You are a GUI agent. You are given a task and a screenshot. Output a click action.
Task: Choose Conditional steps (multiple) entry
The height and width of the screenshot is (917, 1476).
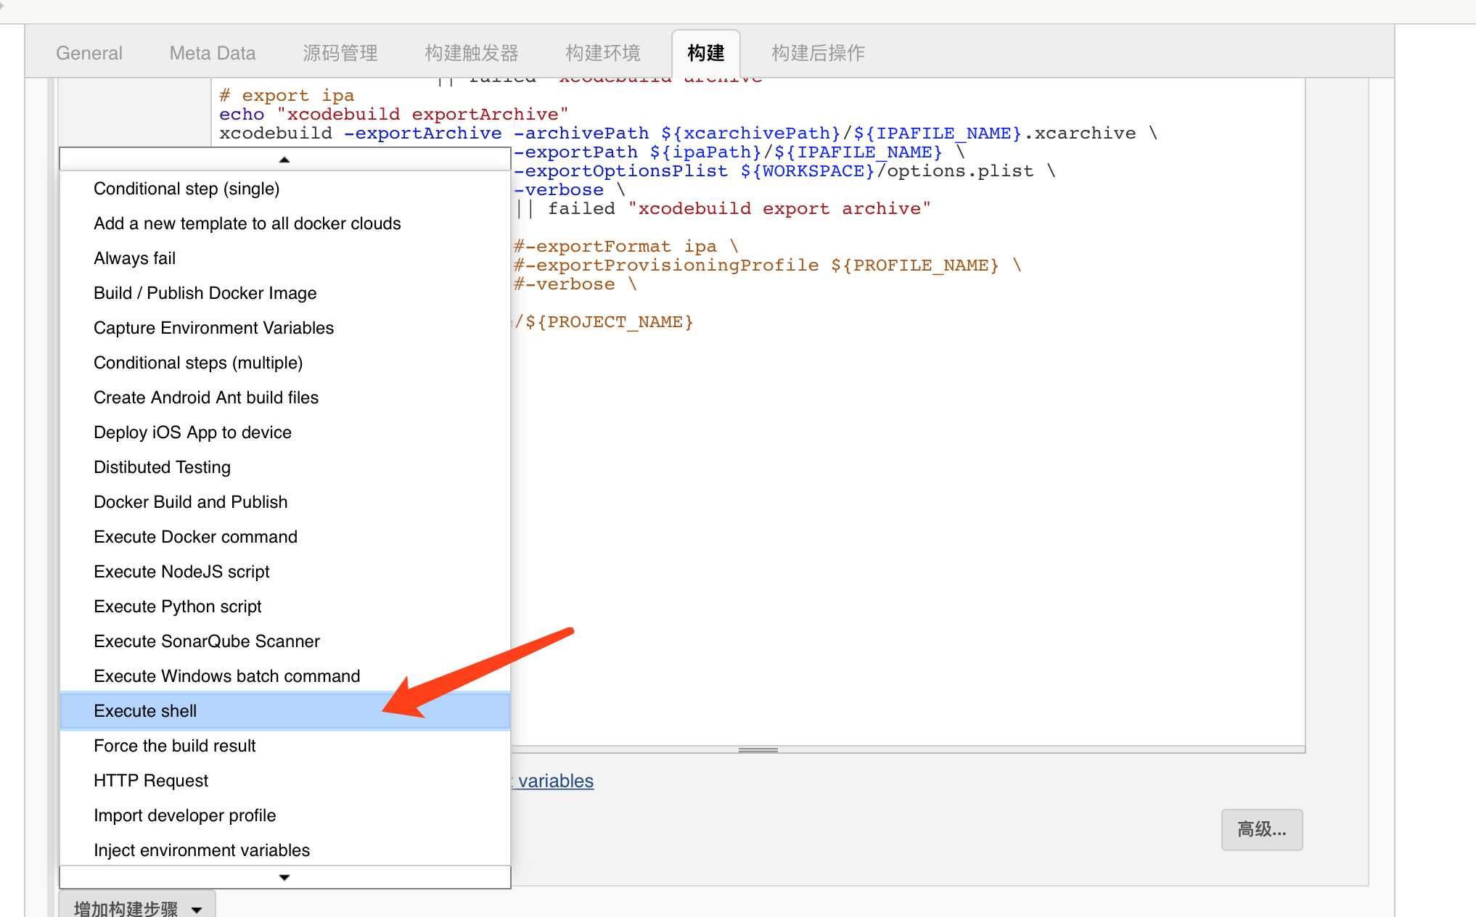(x=285, y=363)
